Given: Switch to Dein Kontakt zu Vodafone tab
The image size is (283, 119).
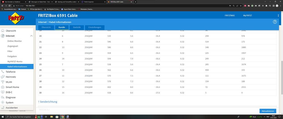Looking at the screenshot, I should point(14,2).
